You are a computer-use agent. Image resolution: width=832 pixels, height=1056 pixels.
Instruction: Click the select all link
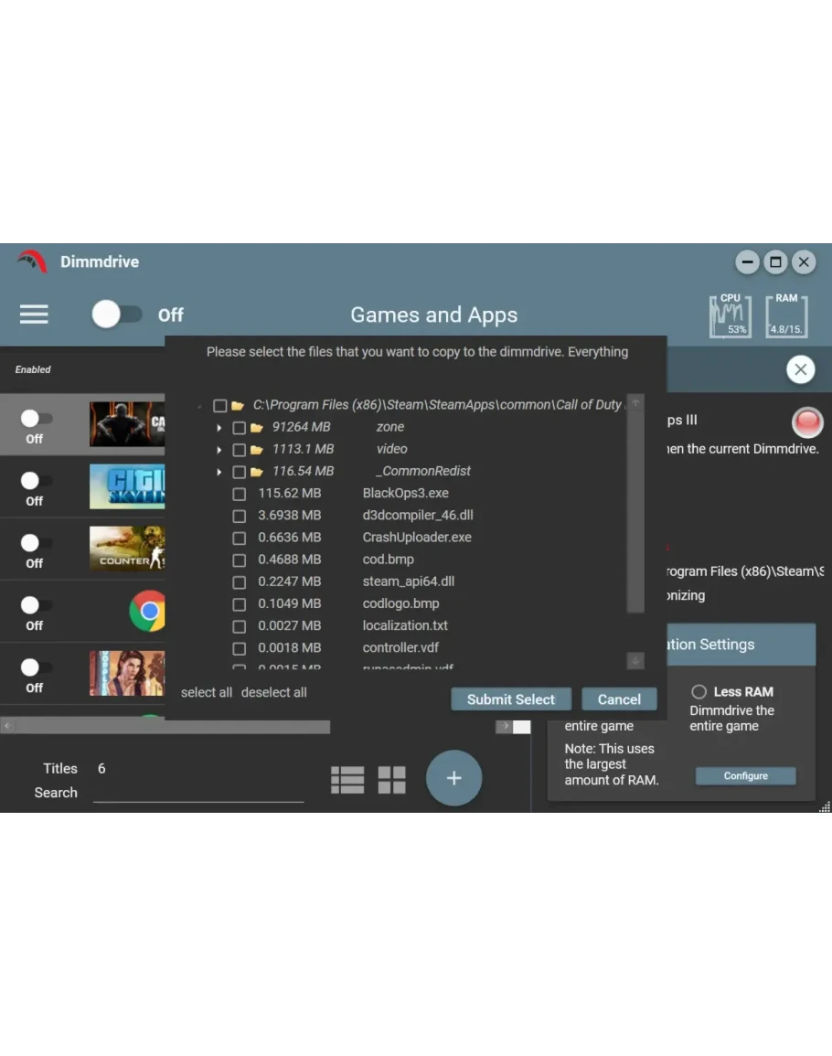point(207,693)
